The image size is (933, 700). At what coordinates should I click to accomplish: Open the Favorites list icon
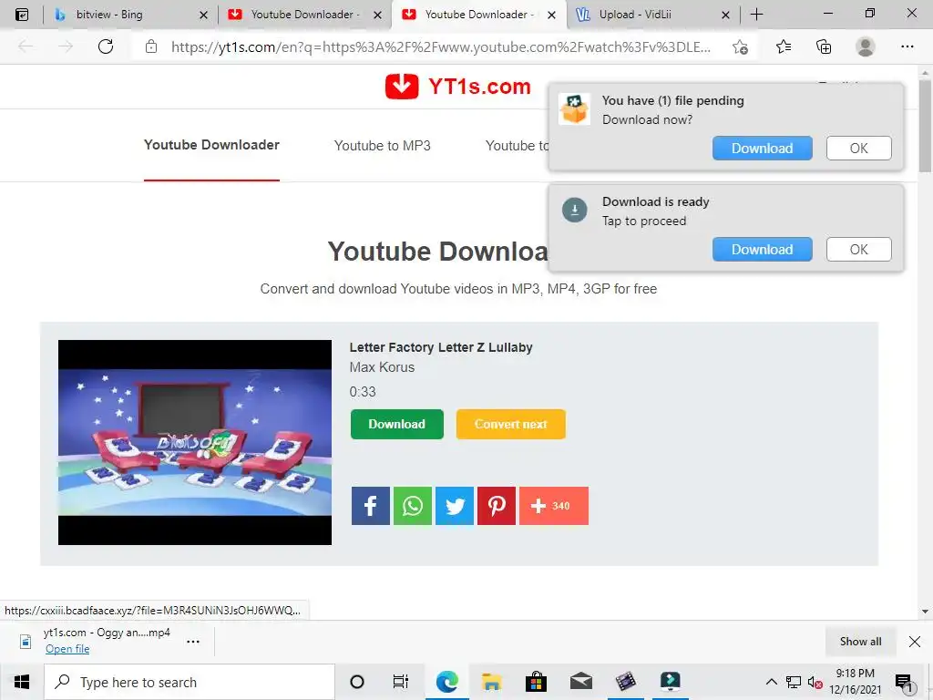(x=784, y=46)
